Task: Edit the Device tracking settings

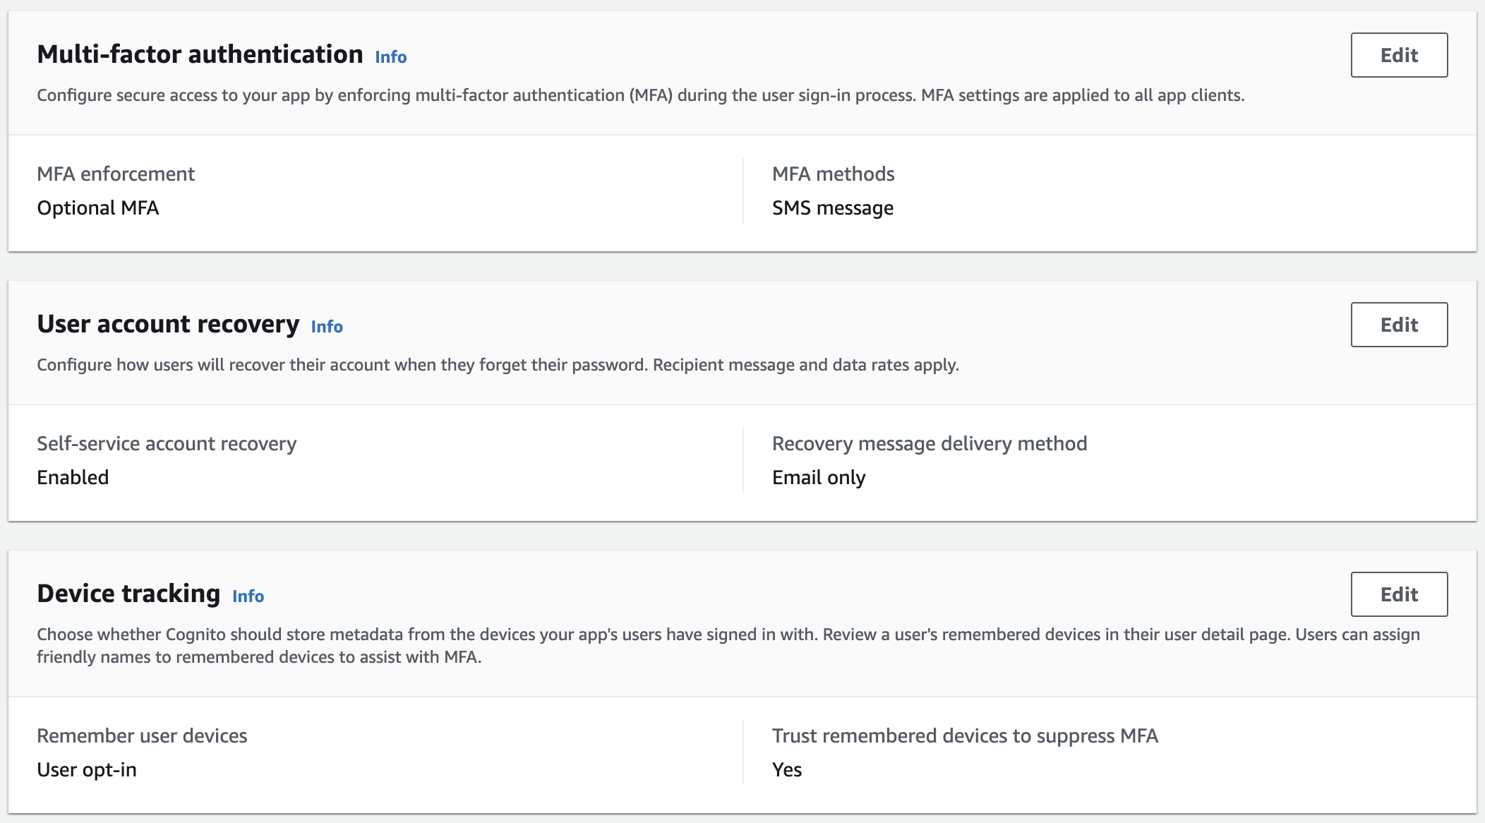Action: (1399, 594)
